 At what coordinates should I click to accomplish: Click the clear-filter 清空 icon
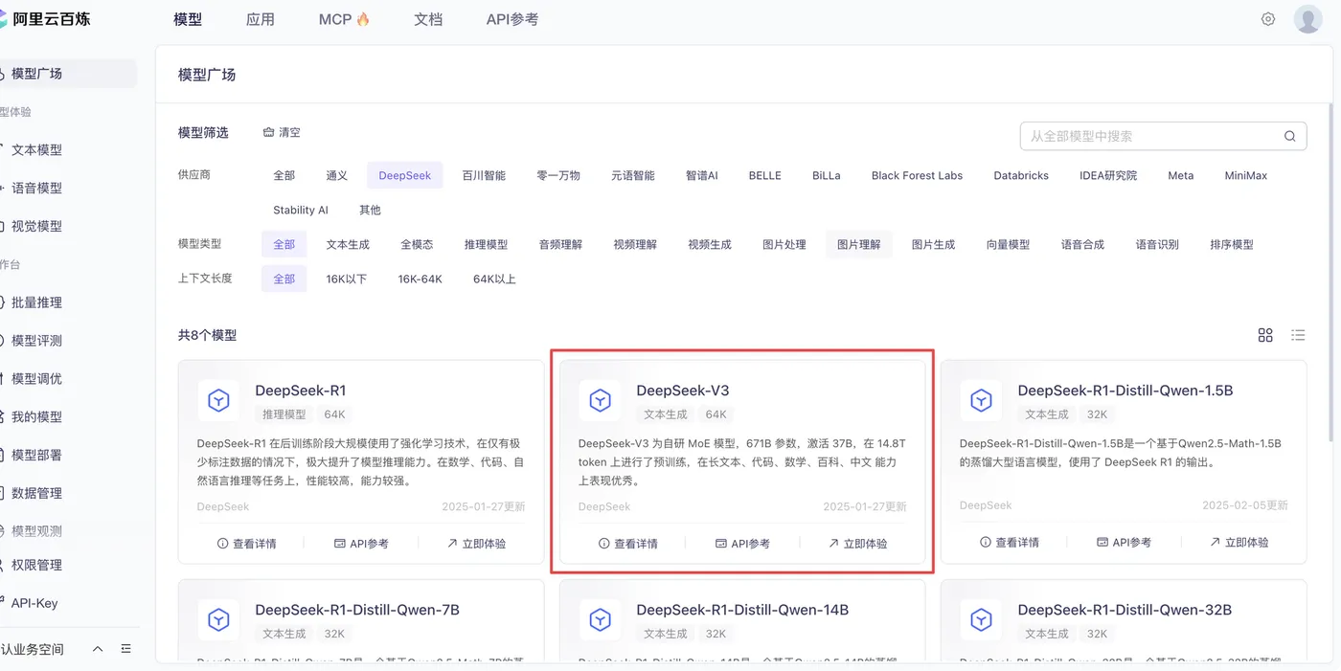(268, 132)
